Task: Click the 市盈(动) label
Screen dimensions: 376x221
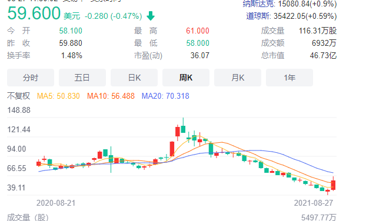Action: (x=148, y=56)
